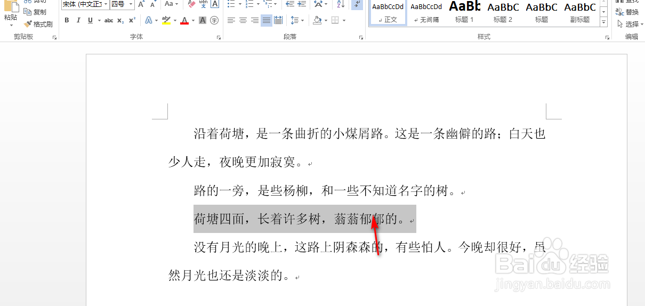
Task: Click the Grow Font icon
Action: pyautogui.click(x=141, y=4)
